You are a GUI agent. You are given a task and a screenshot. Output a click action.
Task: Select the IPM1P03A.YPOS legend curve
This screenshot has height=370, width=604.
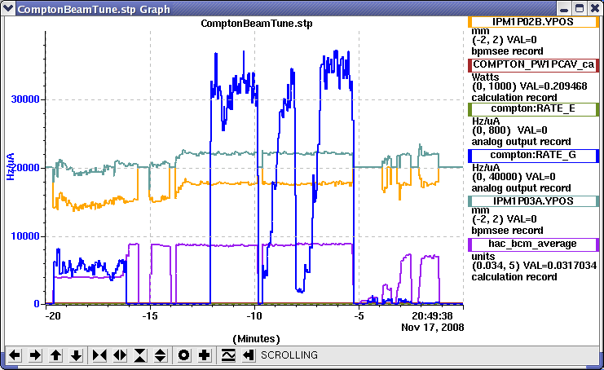tap(533, 201)
